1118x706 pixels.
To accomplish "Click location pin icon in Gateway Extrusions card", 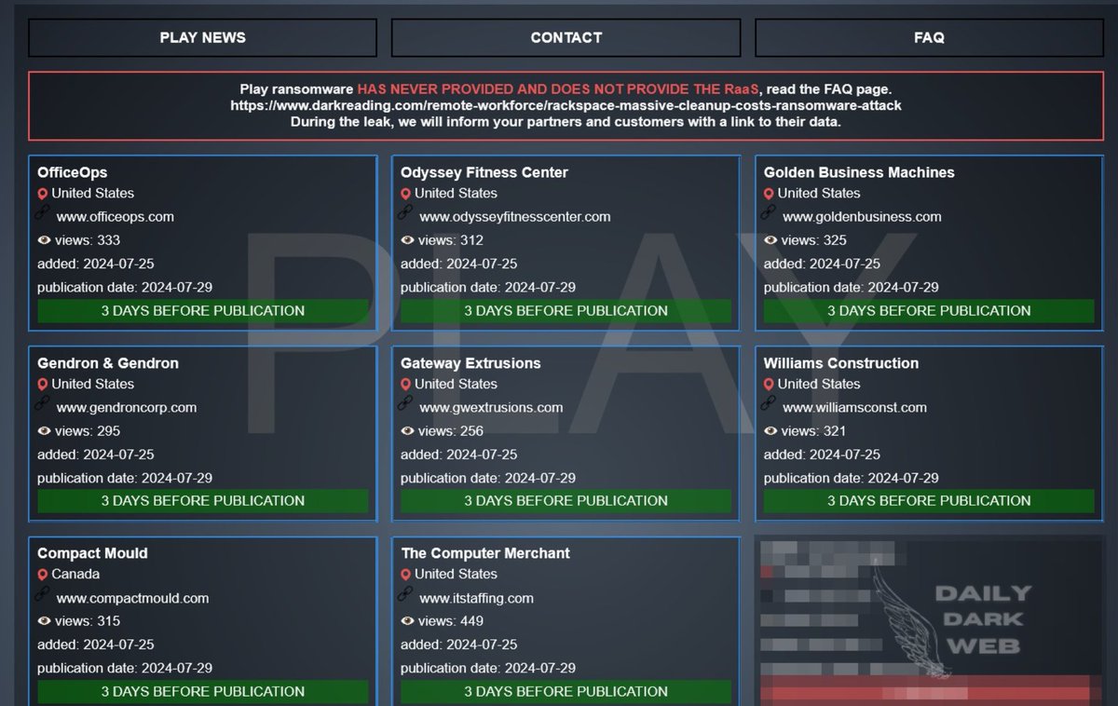I will coord(405,385).
